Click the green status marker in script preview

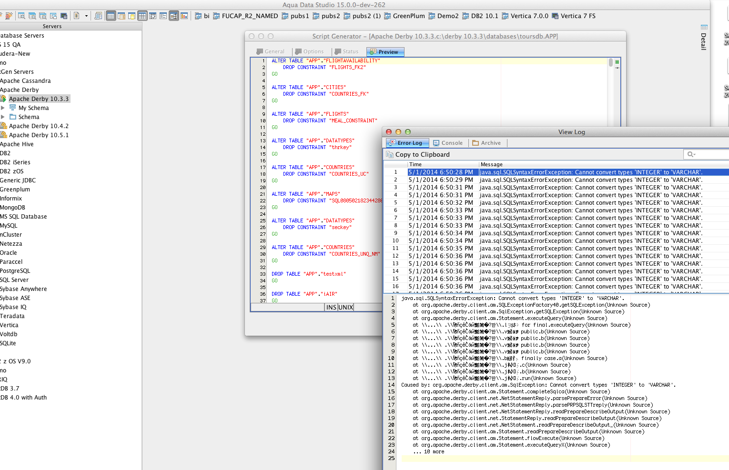point(617,62)
